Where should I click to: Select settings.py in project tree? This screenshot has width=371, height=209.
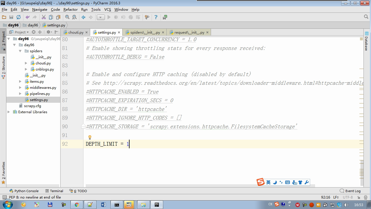click(39, 100)
